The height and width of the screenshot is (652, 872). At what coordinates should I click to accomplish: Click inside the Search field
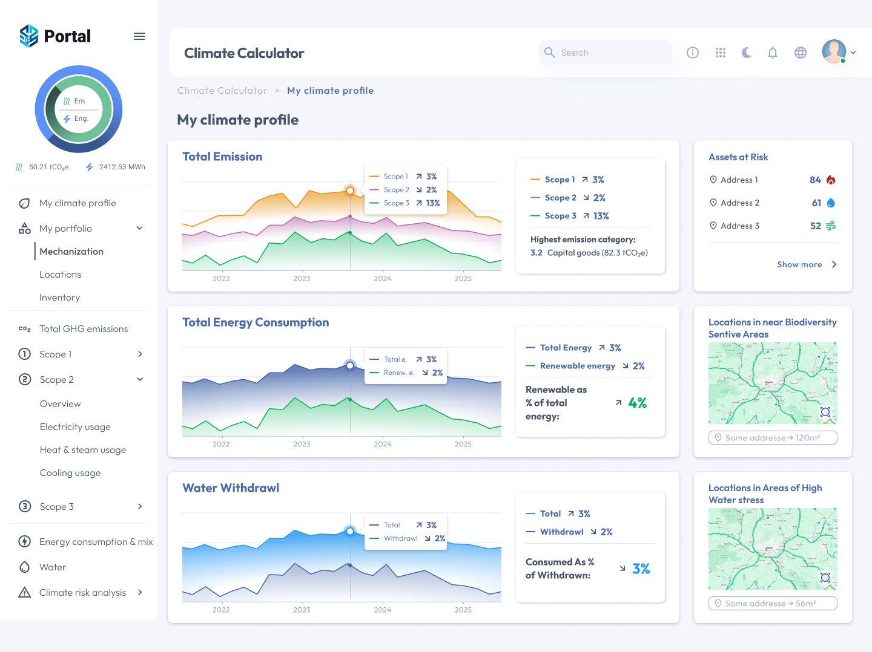pos(605,53)
